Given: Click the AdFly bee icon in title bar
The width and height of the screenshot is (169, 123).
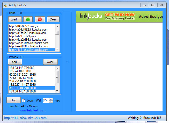Looking at the screenshot, I should (x=6, y=5).
